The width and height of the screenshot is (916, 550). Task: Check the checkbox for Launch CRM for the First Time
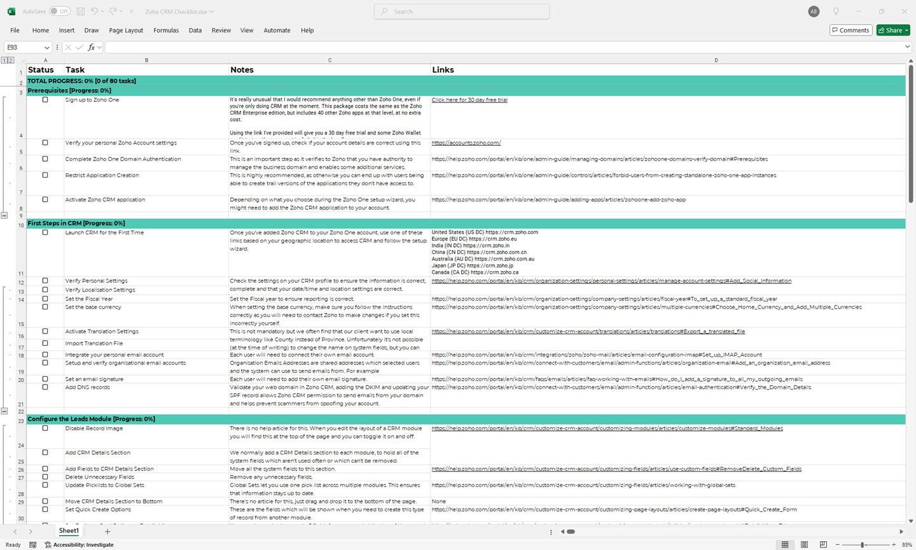[45, 232]
